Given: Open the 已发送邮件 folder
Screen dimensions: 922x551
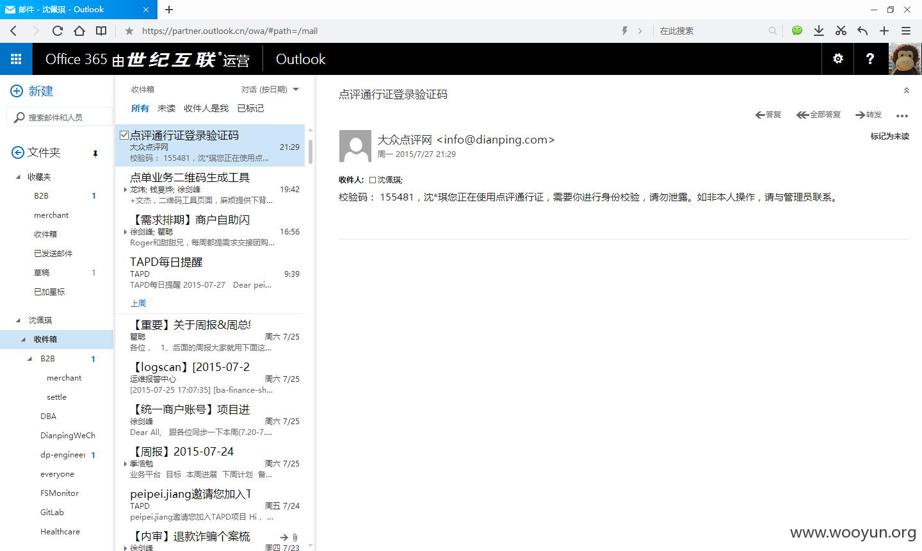Looking at the screenshot, I should tap(53, 254).
